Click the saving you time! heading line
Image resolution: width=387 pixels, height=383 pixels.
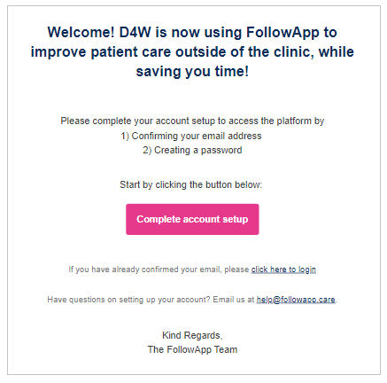(x=192, y=72)
